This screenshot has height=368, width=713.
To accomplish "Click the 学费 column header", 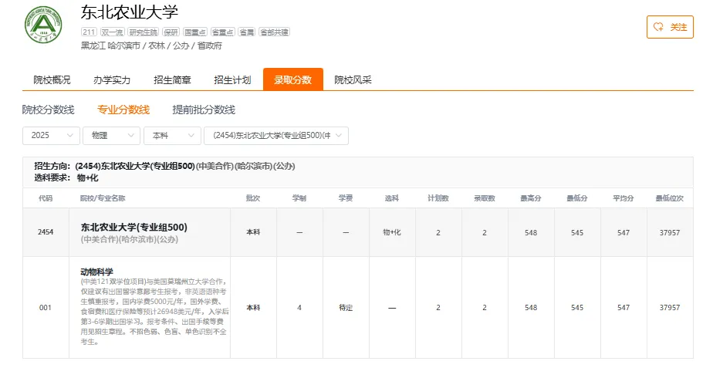I will tap(346, 198).
